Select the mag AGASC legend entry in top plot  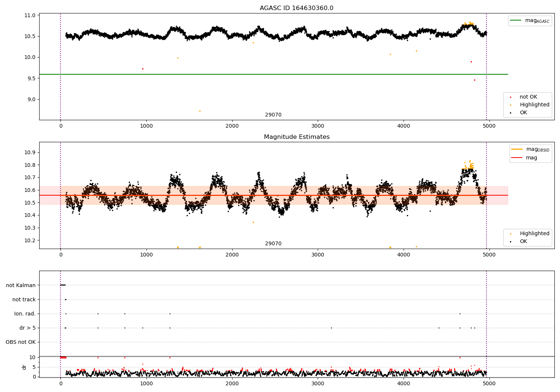(x=530, y=21)
